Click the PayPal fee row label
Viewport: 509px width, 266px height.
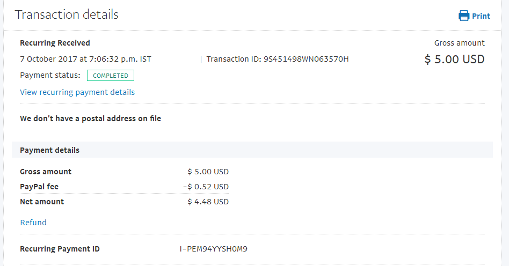tap(39, 187)
